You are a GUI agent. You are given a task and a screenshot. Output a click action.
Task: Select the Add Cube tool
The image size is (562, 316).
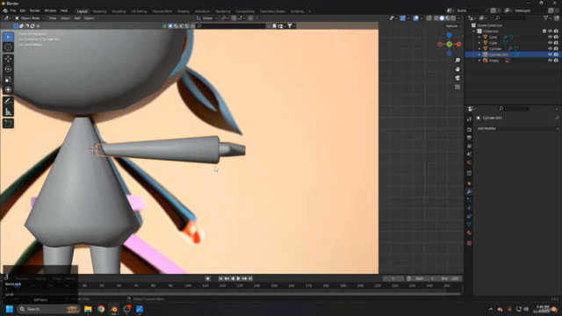(8, 124)
